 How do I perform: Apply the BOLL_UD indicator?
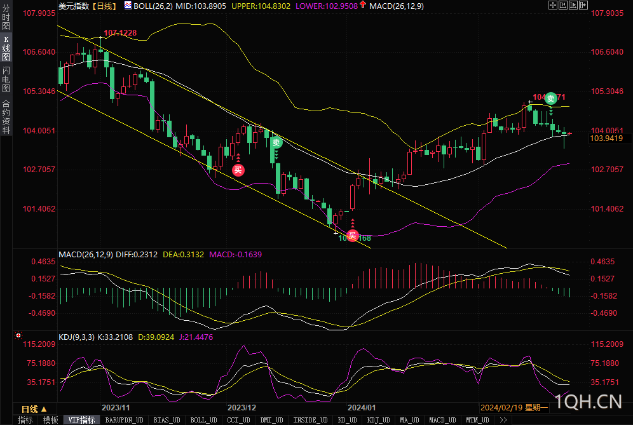(x=203, y=420)
